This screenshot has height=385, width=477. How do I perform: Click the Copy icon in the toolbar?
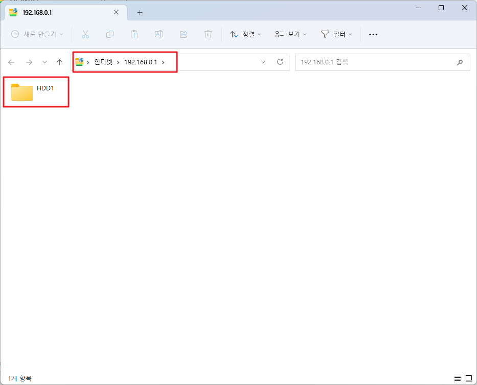pyautogui.click(x=110, y=34)
